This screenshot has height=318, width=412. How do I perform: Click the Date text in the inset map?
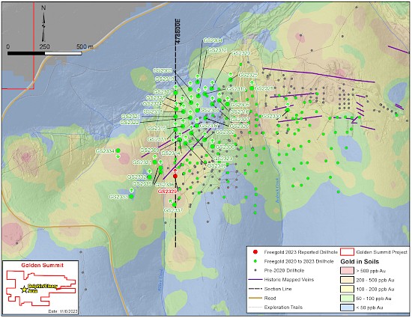point(63,311)
